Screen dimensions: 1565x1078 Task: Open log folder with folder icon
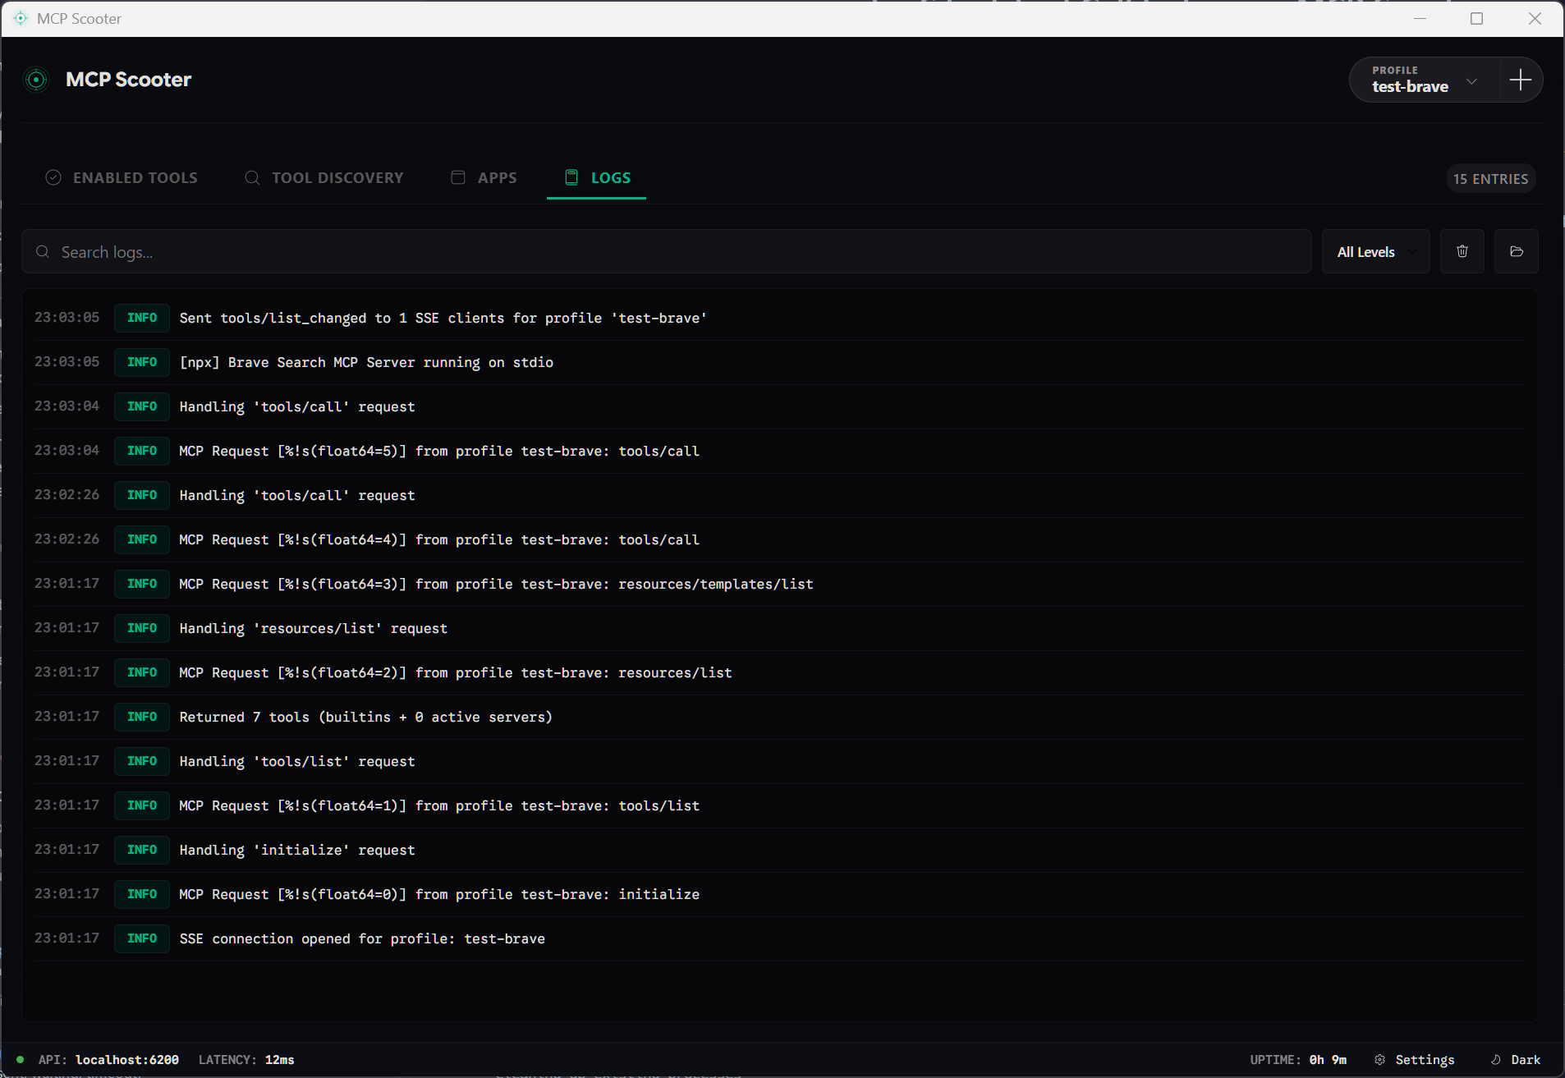[x=1516, y=251]
